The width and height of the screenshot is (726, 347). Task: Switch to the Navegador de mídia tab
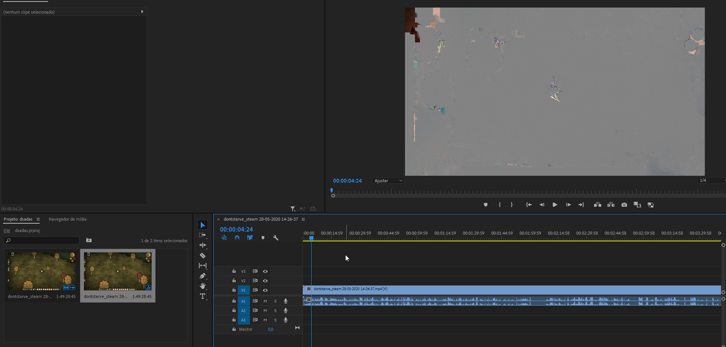click(x=67, y=219)
